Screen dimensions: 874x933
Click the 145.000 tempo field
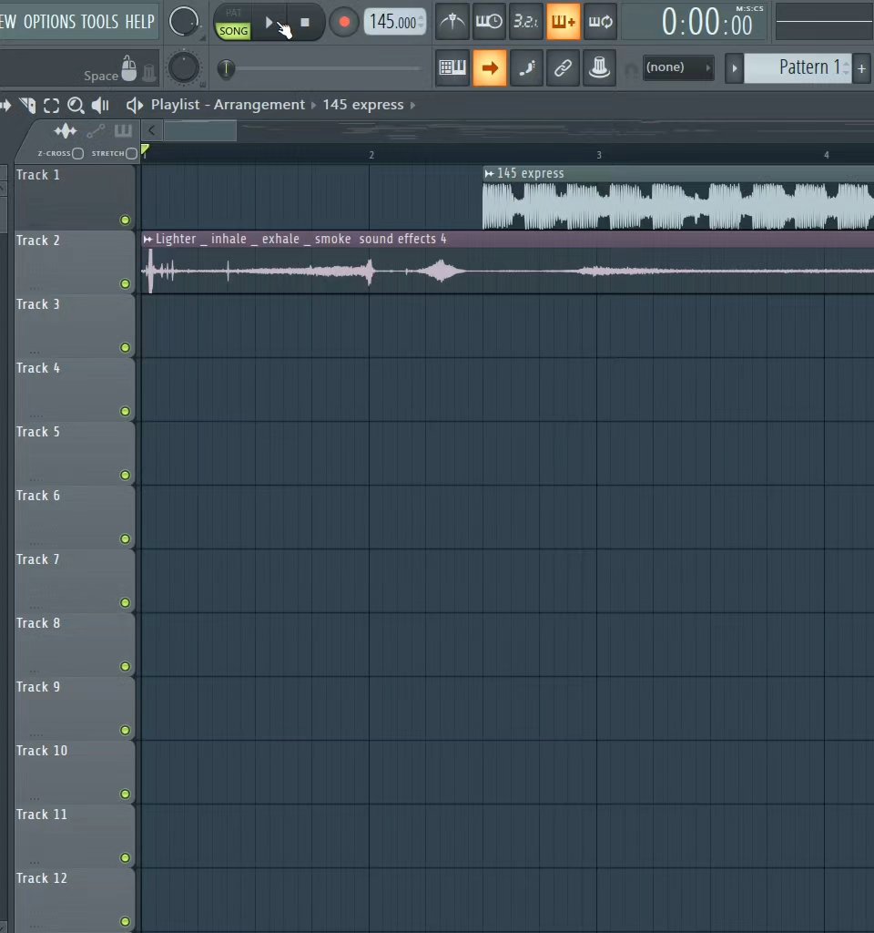[395, 23]
